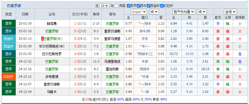
Task: Open the Crow* bookmaker dropdown
Action: (x=139, y=12)
